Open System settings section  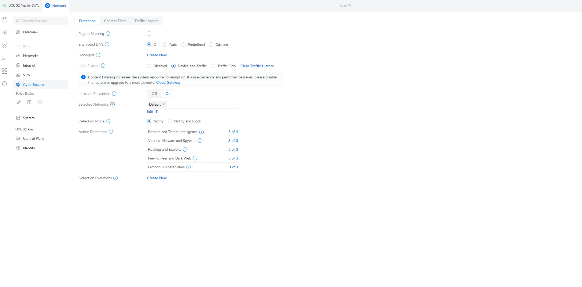click(40, 118)
